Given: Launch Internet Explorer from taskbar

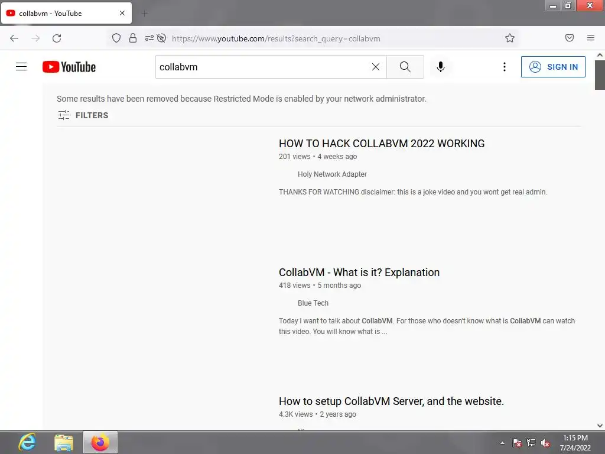Looking at the screenshot, I should tap(27, 442).
